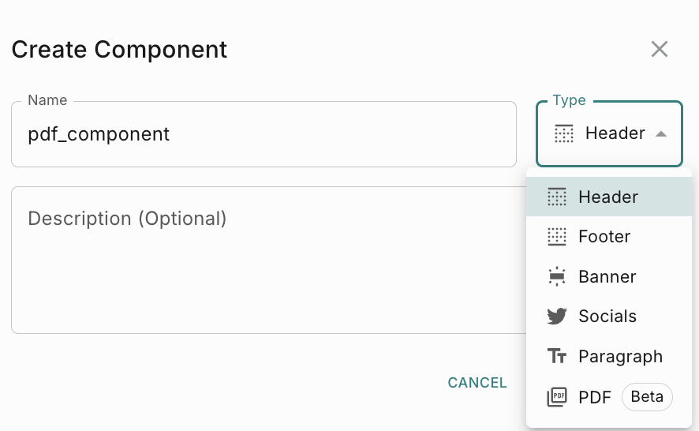Click the Name field containing pdf_component
Image resolution: width=699 pixels, height=431 pixels.
pyautogui.click(x=264, y=134)
